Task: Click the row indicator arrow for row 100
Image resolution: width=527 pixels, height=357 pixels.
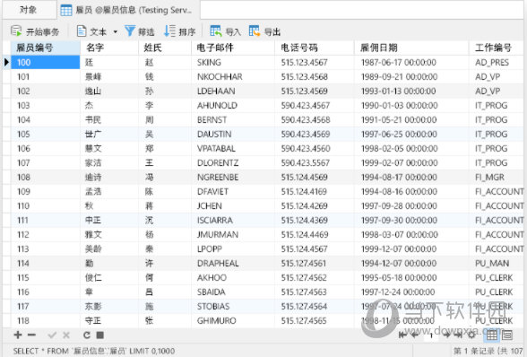Action: click(6, 62)
